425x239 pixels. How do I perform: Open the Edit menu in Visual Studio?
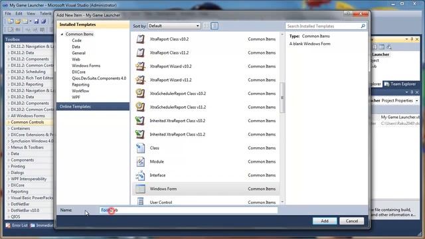[x=19, y=13]
